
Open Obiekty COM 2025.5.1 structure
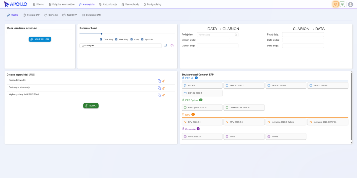(244, 107)
